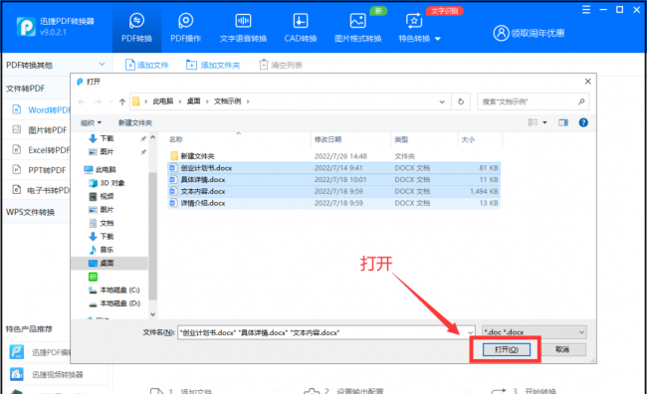The width and height of the screenshot is (647, 394).
Task: Select the 文本内容.docx file
Action: [333, 191]
